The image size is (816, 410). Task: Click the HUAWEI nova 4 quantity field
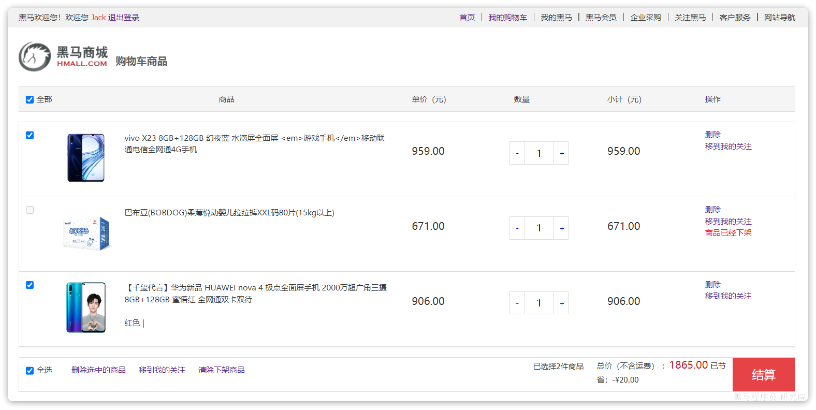(x=539, y=303)
